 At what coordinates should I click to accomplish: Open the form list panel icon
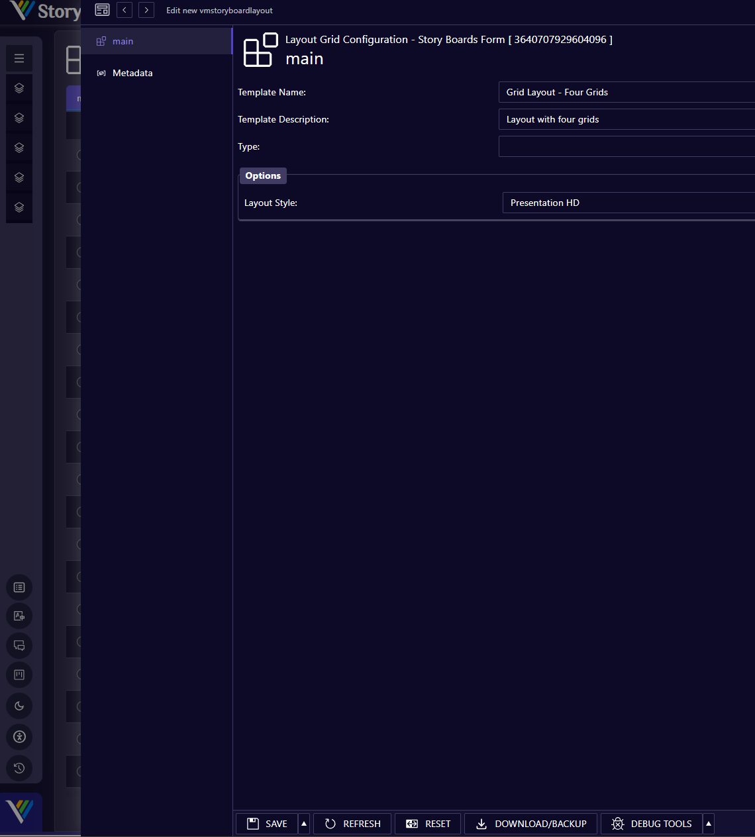[x=19, y=587]
